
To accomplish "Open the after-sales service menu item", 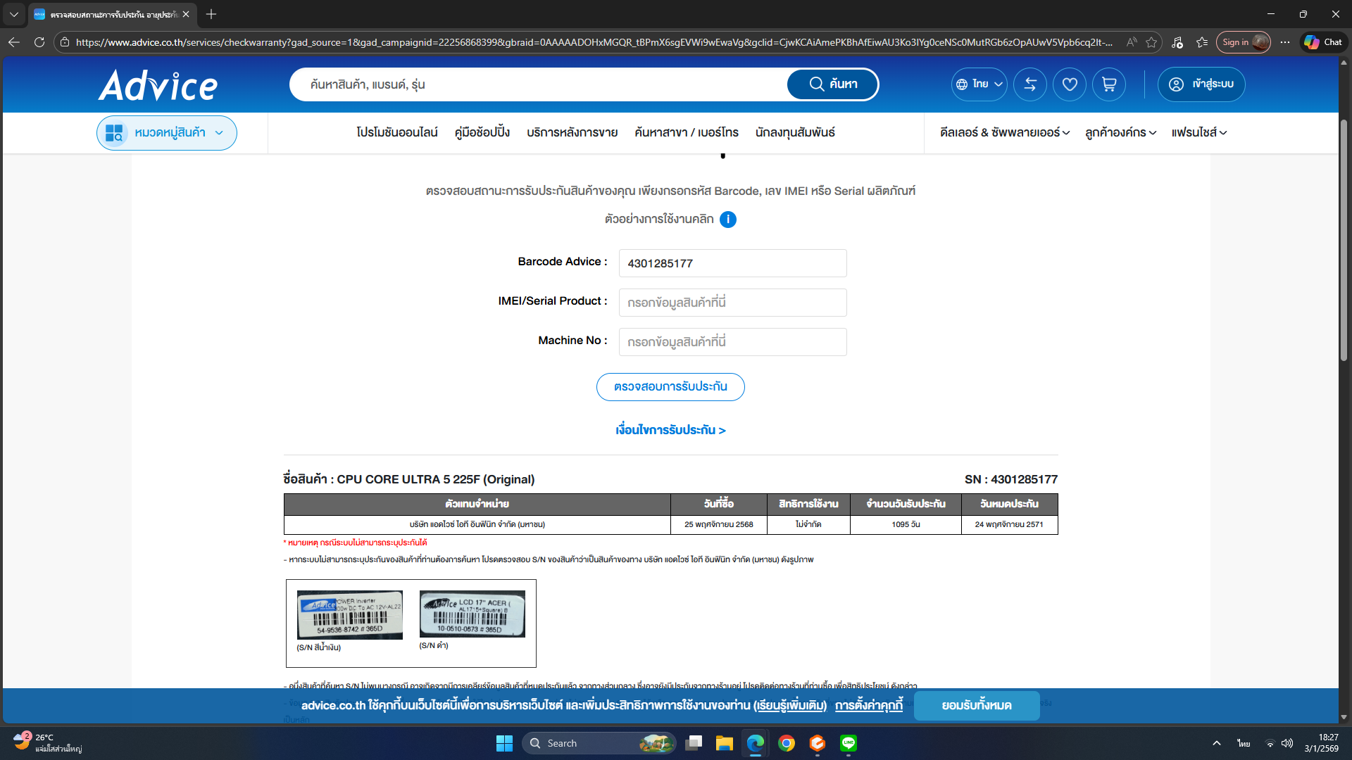I will [572, 133].
